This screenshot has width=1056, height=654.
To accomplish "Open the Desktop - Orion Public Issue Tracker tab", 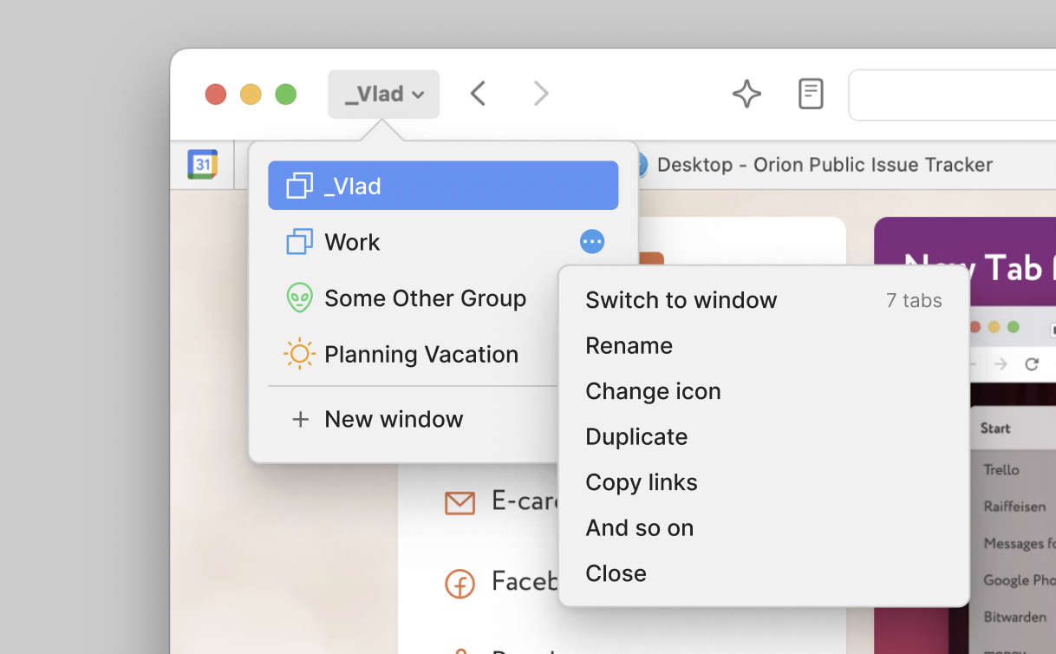I will pos(824,165).
